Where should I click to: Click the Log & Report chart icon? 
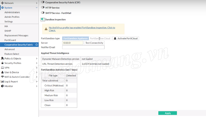click(2, 82)
